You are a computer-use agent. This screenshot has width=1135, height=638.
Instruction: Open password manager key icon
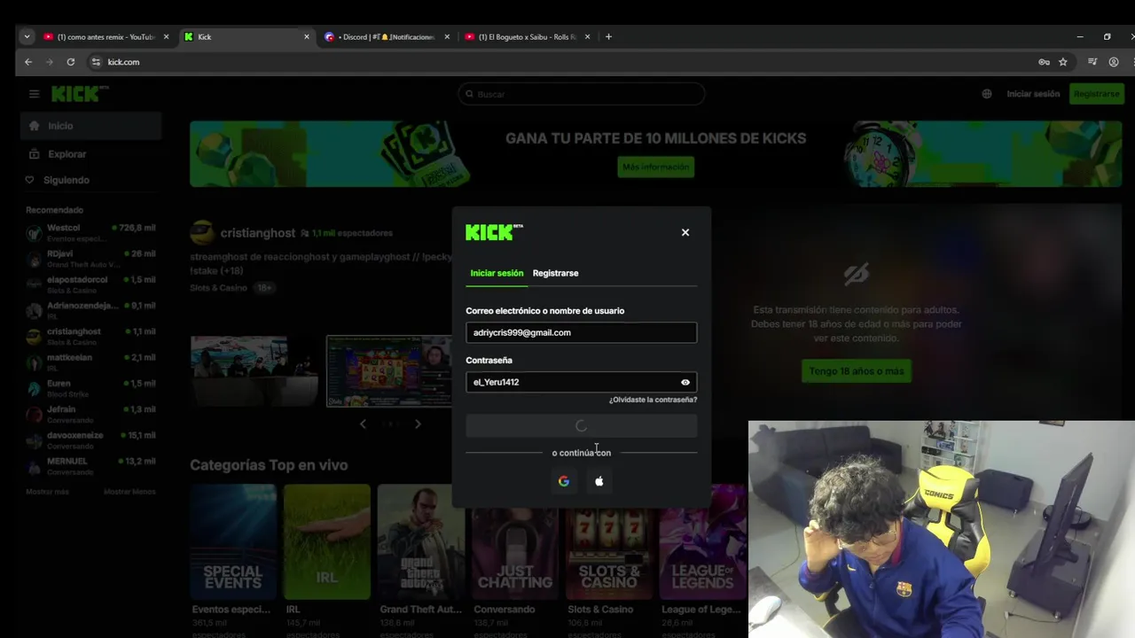pyautogui.click(x=1044, y=62)
